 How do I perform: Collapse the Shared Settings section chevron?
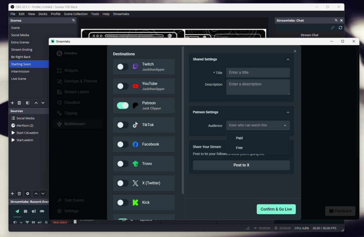click(288, 59)
